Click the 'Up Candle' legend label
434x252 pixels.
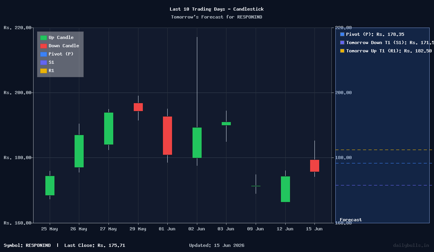61,37
